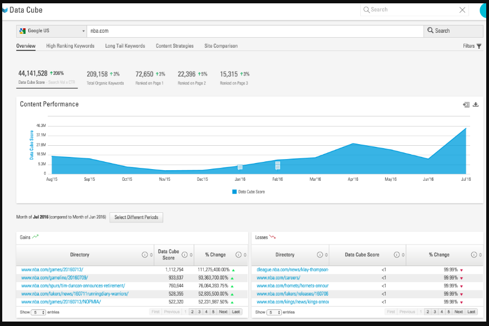Open the add-to-report icon above the chart
Screen dimensions: 489x326
(466, 105)
